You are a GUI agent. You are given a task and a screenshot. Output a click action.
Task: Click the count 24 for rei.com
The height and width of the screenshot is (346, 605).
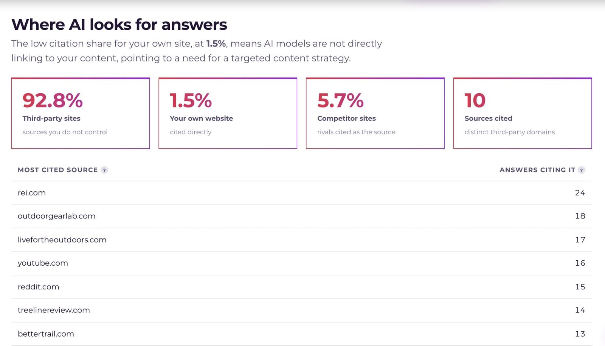click(x=580, y=193)
